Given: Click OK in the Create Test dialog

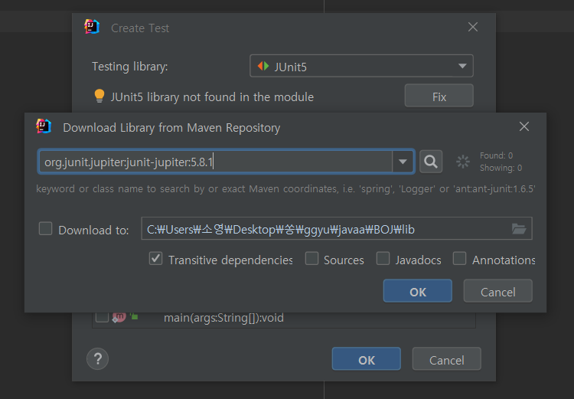Looking at the screenshot, I should click(367, 359).
